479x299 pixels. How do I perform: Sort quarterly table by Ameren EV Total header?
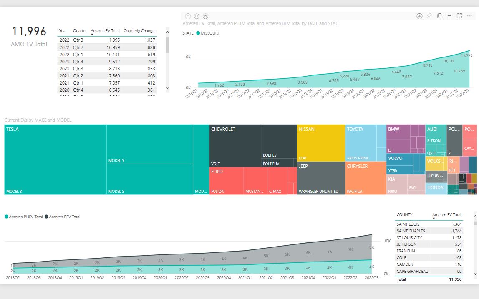click(x=105, y=31)
